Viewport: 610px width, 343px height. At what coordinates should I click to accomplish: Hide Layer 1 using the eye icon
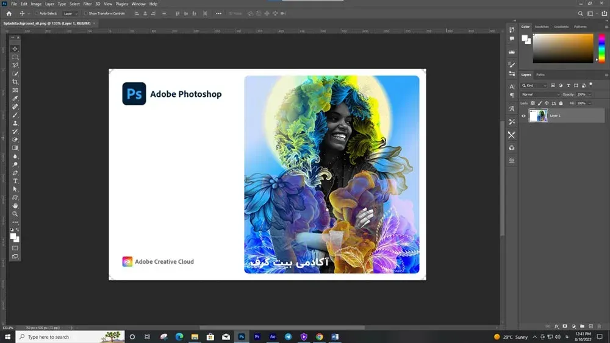point(523,116)
